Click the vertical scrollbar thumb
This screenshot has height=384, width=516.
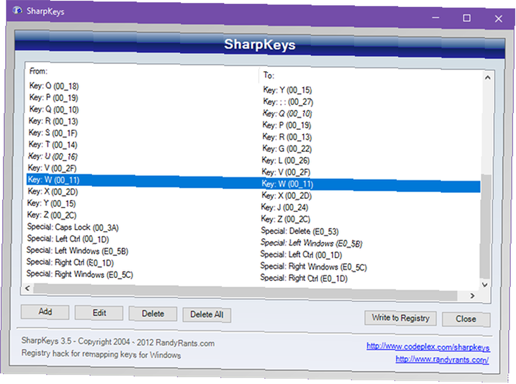486,227
